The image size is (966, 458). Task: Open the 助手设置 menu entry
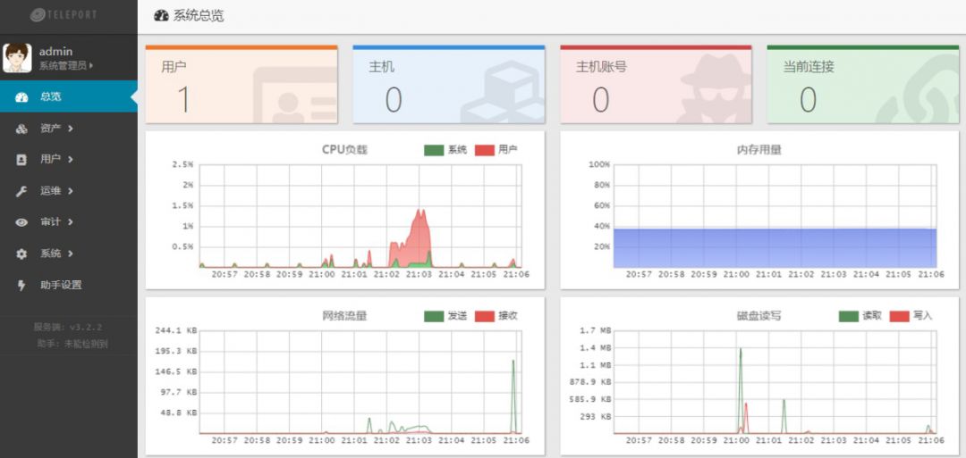68,285
